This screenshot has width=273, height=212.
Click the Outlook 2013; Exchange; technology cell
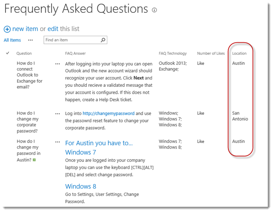pyautogui.click(x=173, y=66)
